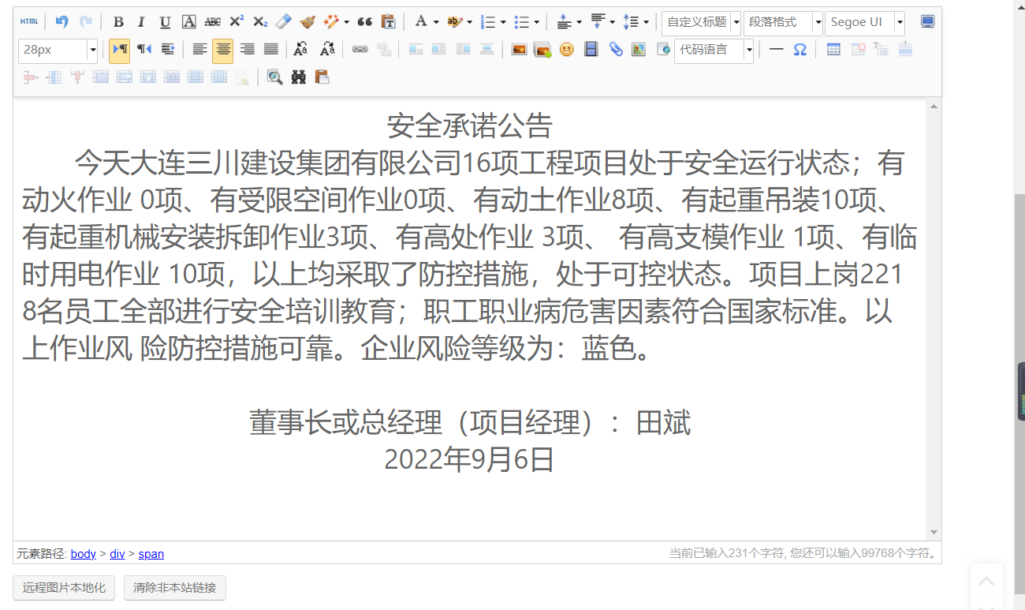This screenshot has height=610, width=1025.
Task: Open the 段落格式 paragraph format dropdown
Action: [783, 22]
